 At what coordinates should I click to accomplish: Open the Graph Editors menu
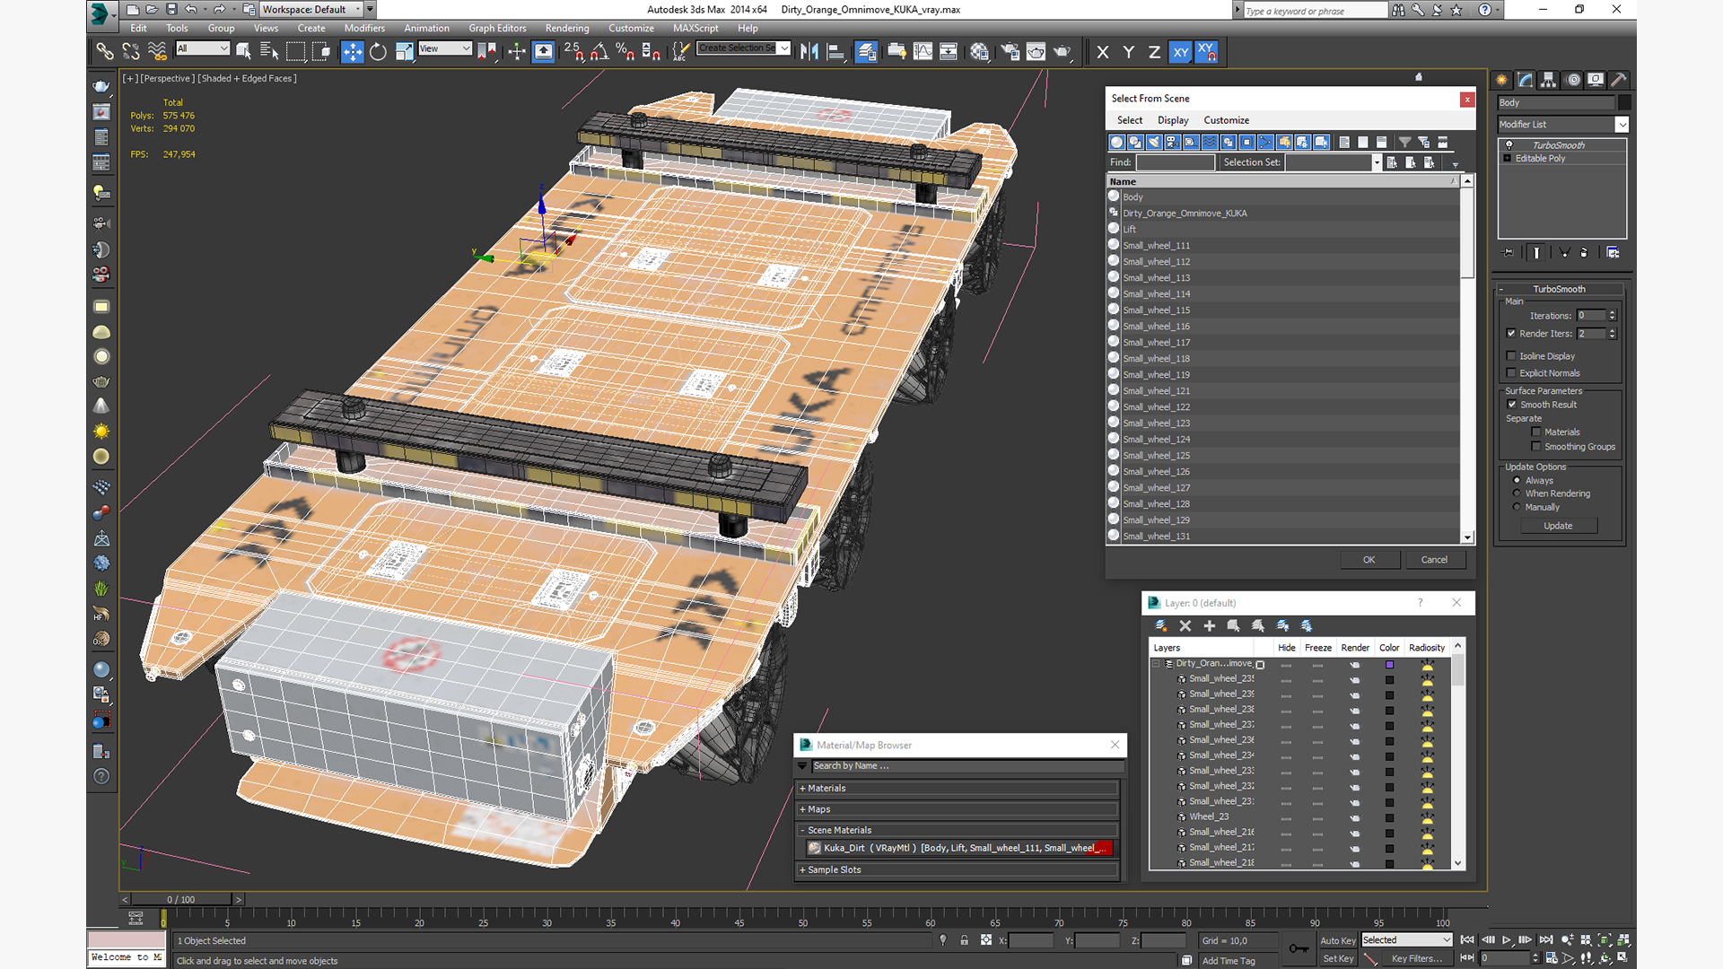pyautogui.click(x=496, y=28)
